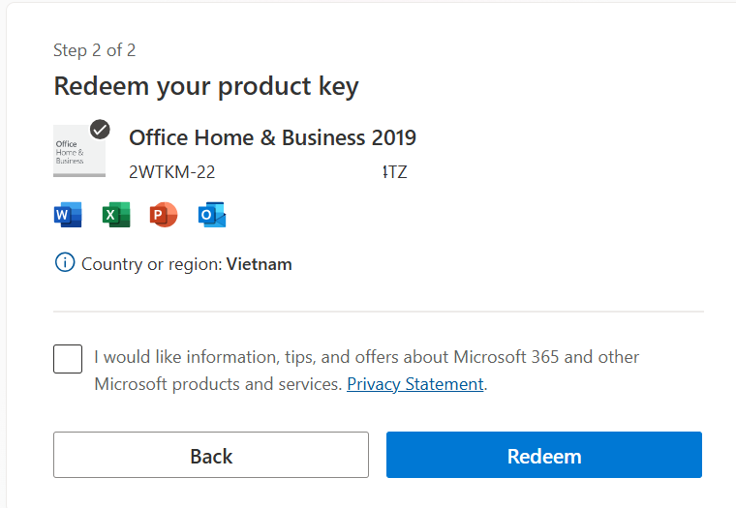The image size is (736, 508).
Task: Click the Word app icon
Action: tap(68, 215)
